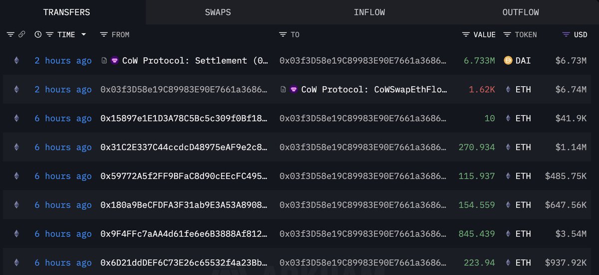Click CoW Protocol logo beside CoWSwapEthFlow

pyautogui.click(x=293, y=90)
